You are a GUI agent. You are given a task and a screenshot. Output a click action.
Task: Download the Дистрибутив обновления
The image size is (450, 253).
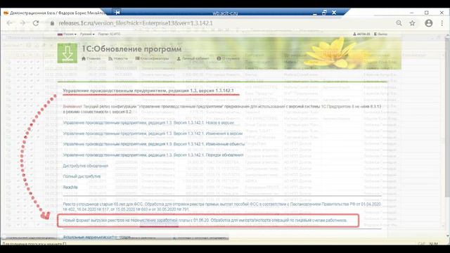86,166
